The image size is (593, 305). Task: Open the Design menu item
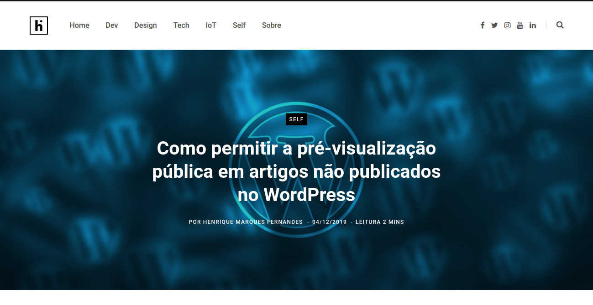point(146,26)
